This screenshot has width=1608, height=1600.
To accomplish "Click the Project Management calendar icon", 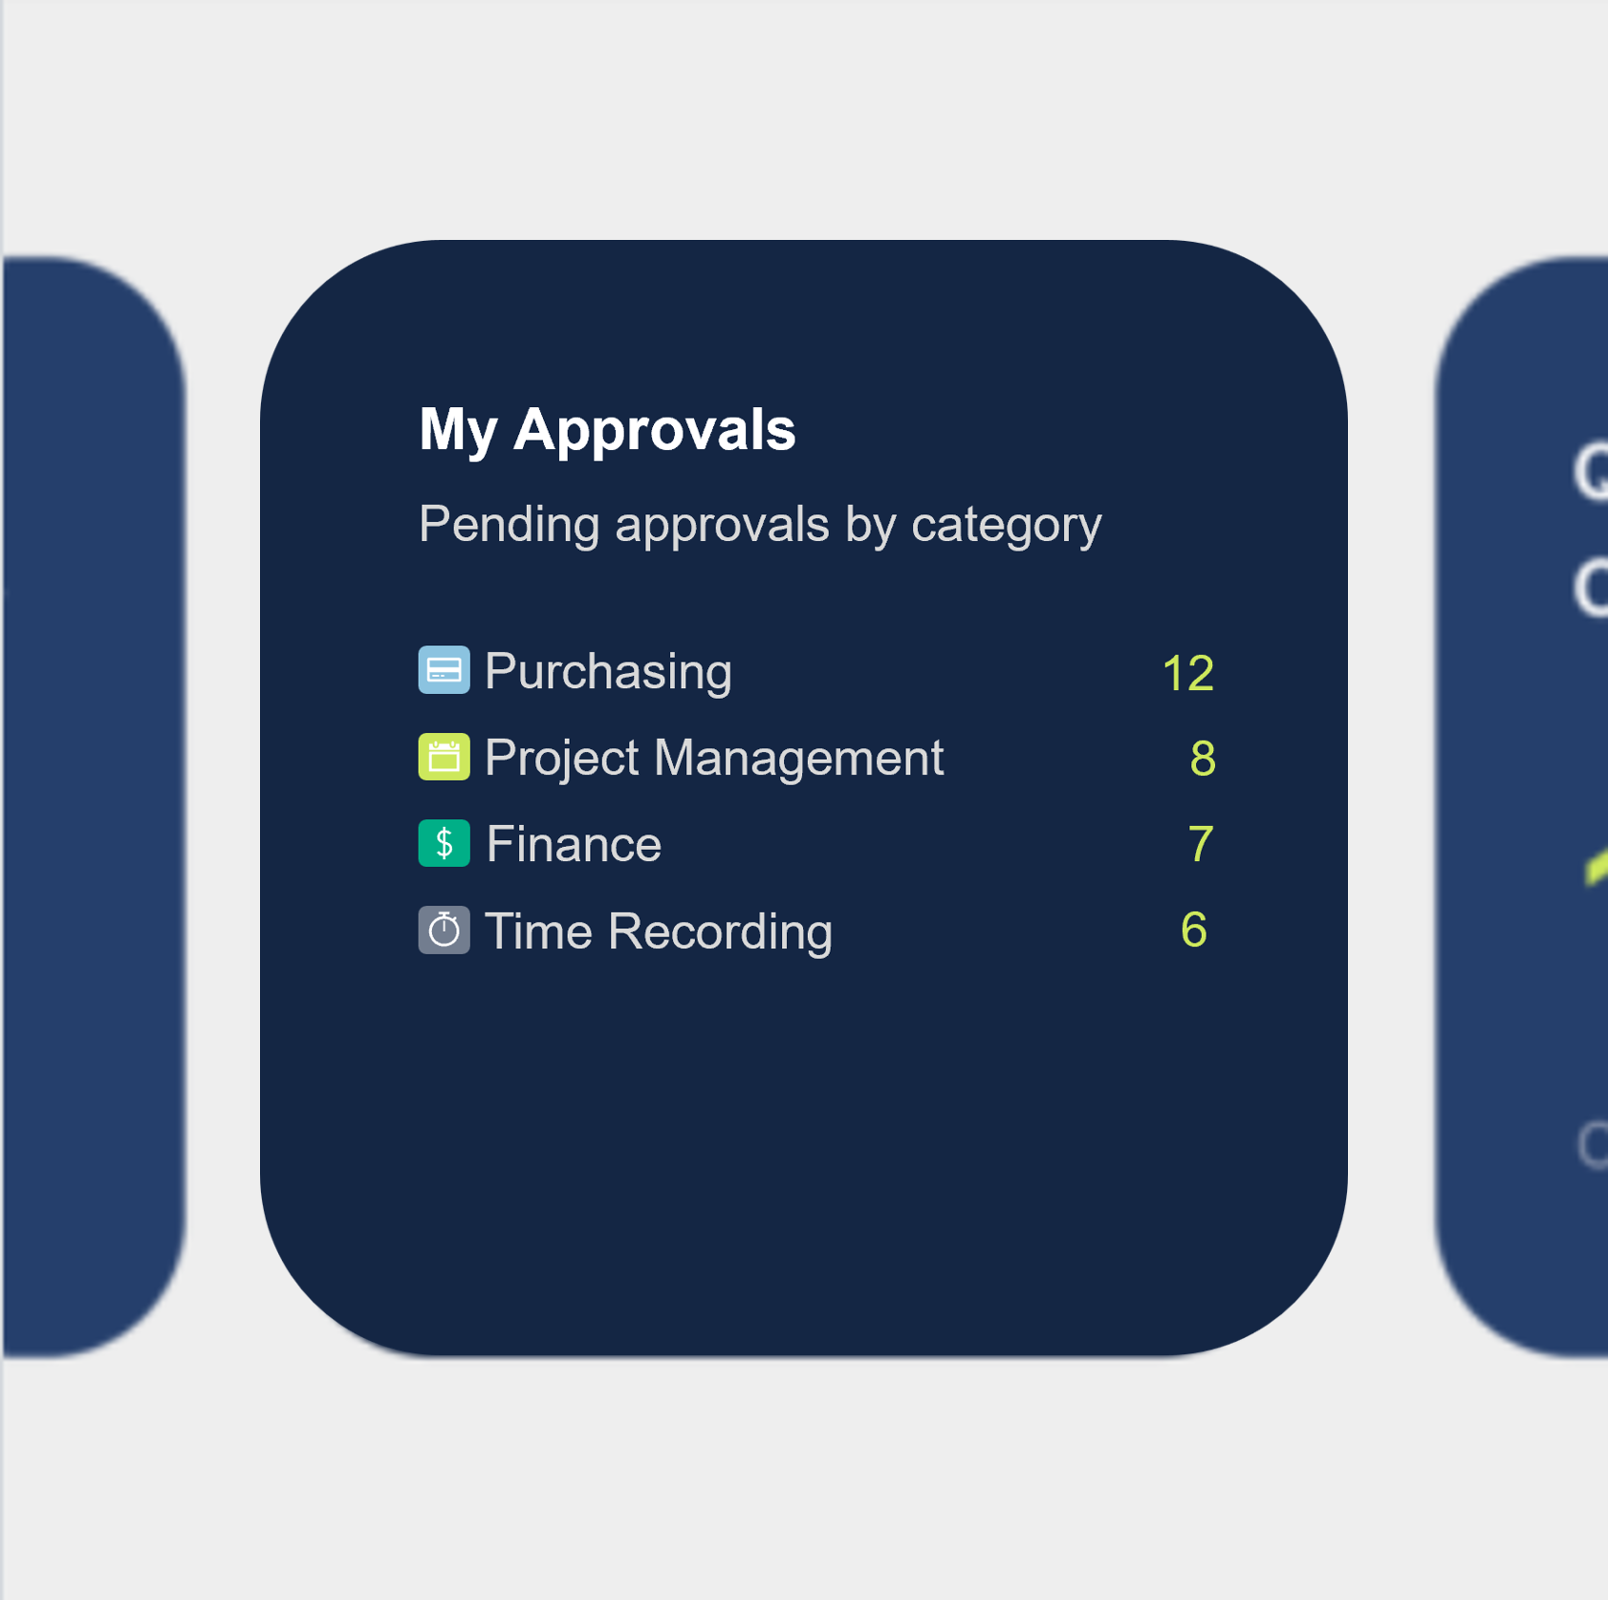I will click(x=444, y=757).
